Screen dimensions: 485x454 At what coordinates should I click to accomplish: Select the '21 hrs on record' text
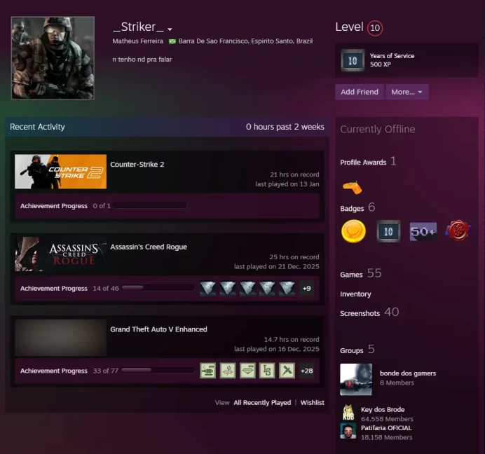294,174
